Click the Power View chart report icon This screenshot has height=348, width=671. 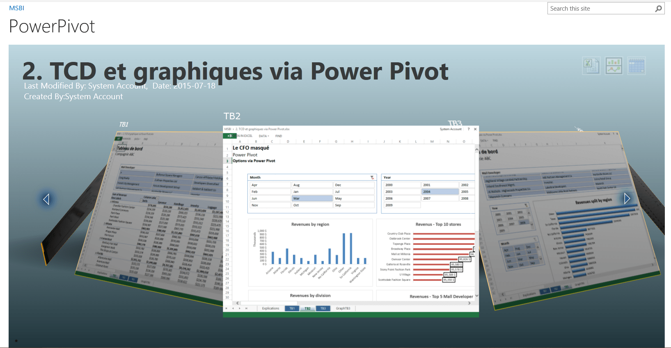click(614, 66)
